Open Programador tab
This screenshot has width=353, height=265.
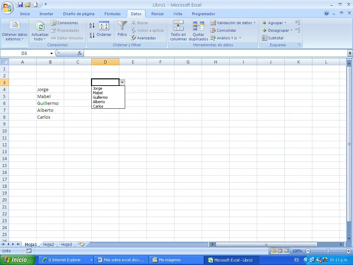pos(203,14)
